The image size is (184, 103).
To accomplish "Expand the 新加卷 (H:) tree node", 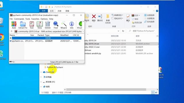I will click(41, 82).
